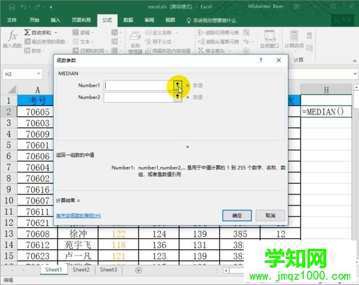Click the Calculate Sheet icon
Screen dimensions: 359x285
[x=310, y=48]
